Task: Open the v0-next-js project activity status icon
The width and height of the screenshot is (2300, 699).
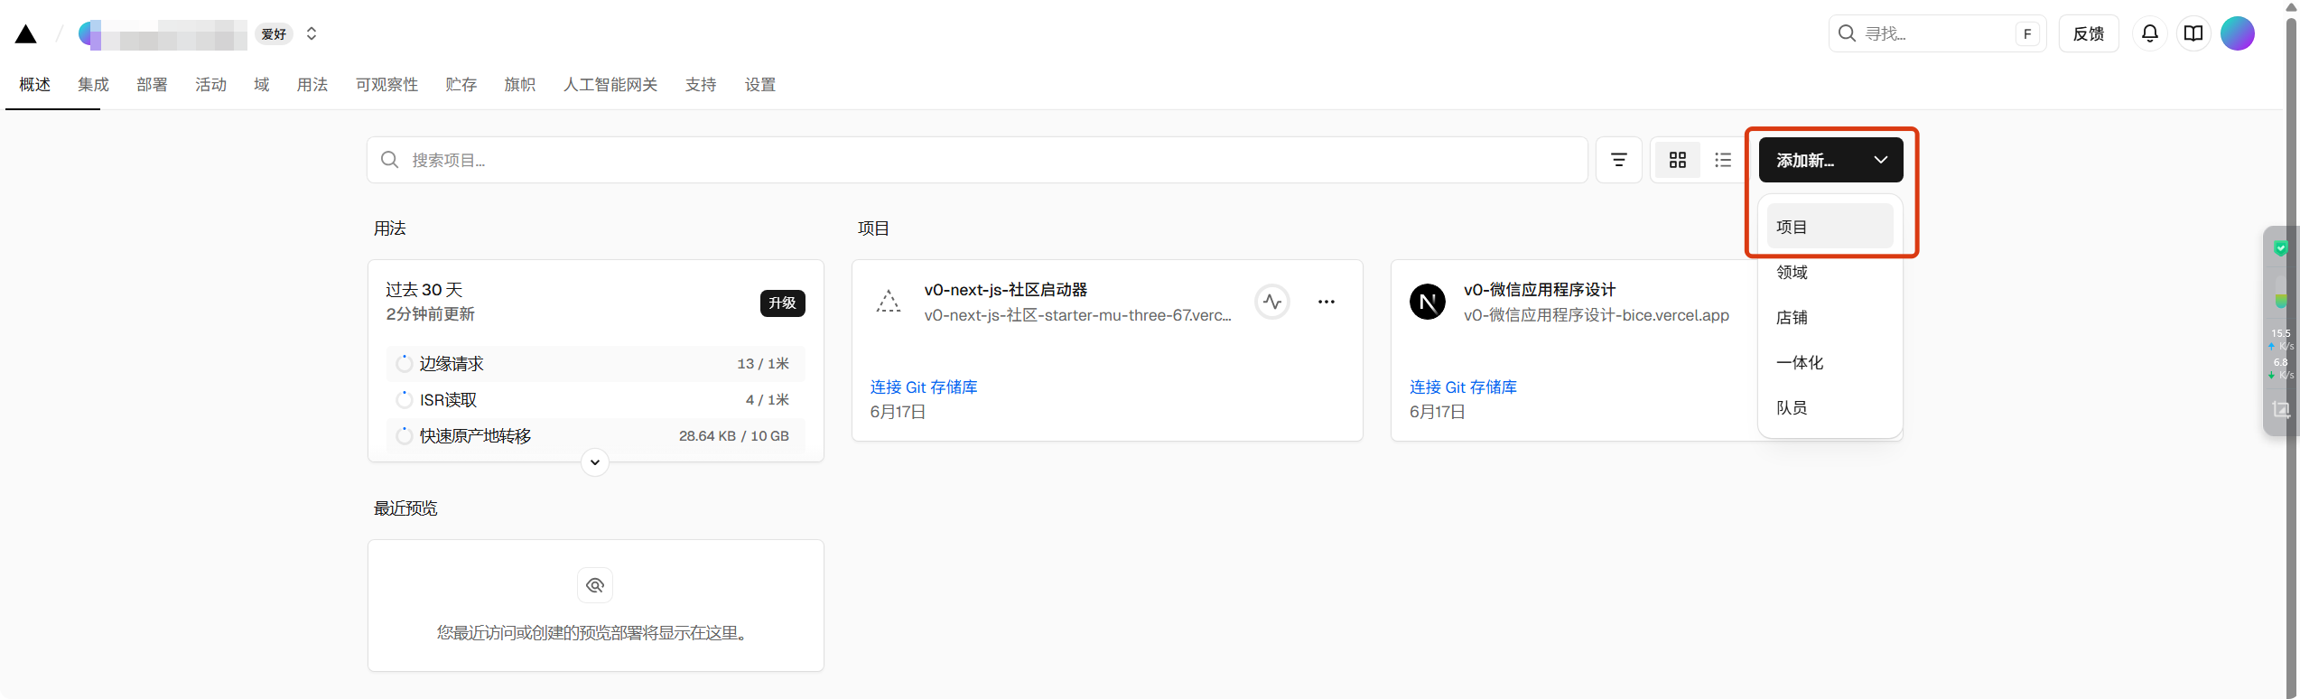Action: click(1272, 302)
